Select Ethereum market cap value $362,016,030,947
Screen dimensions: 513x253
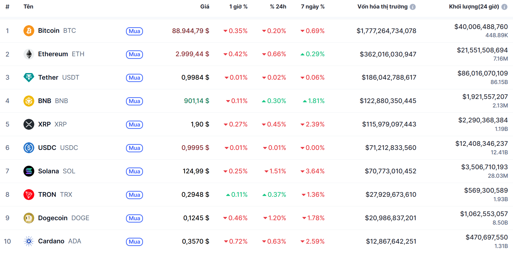tap(388, 54)
